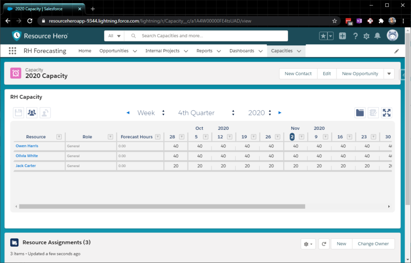Refresh Resource Assignments list
411x263 pixels.
(x=324, y=244)
